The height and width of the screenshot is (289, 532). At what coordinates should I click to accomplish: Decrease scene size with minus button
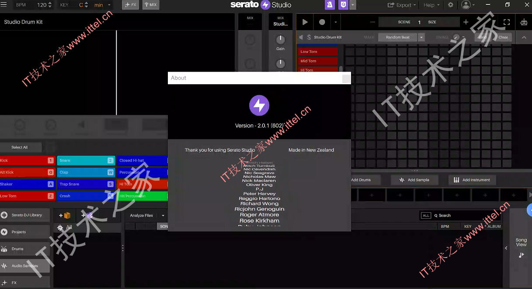pos(372,22)
